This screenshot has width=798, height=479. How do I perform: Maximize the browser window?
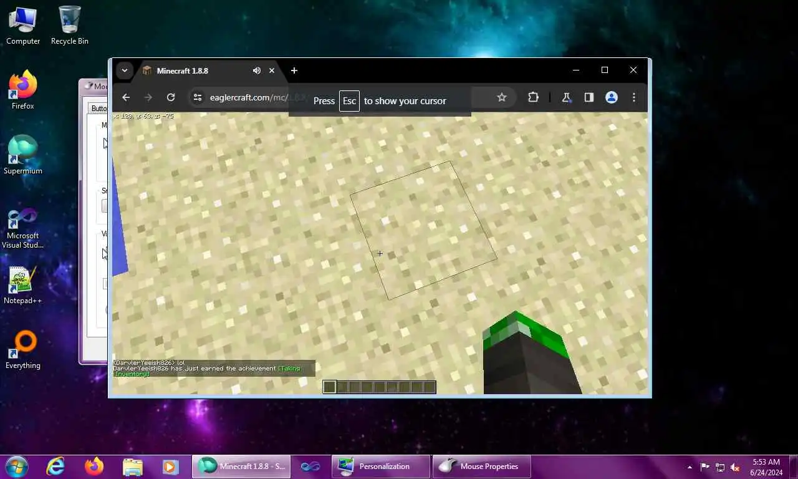[x=605, y=70]
